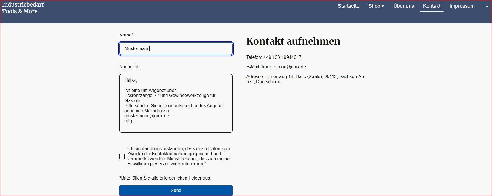Focus the Name field containing Mustermann

pyautogui.click(x=176, y=49)
